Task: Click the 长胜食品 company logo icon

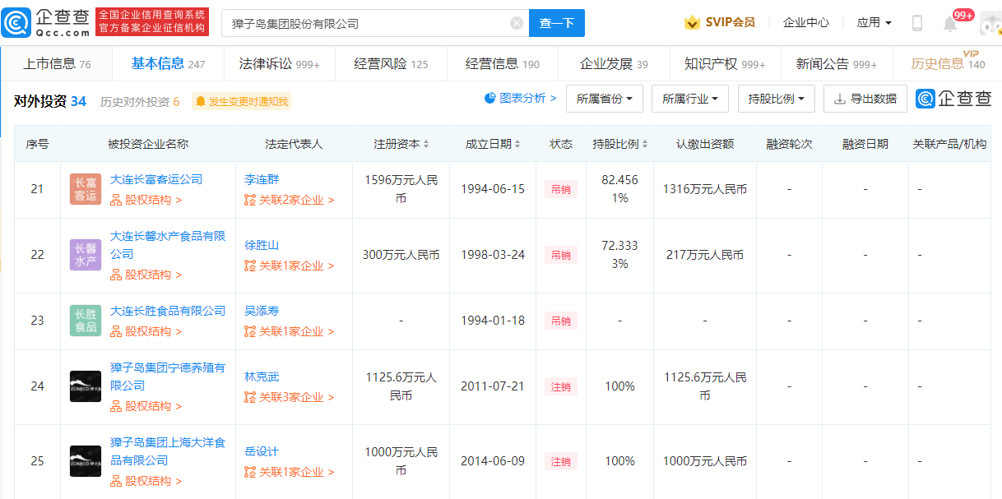Action: point(86,321)
